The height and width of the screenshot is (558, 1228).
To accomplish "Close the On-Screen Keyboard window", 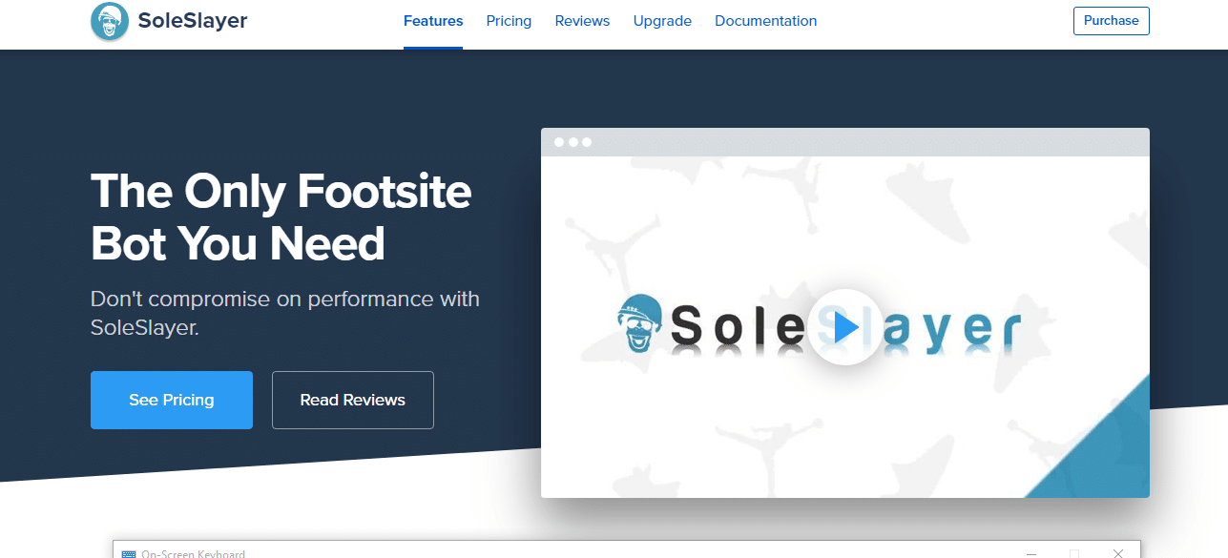I will [x=1118, y=553].
